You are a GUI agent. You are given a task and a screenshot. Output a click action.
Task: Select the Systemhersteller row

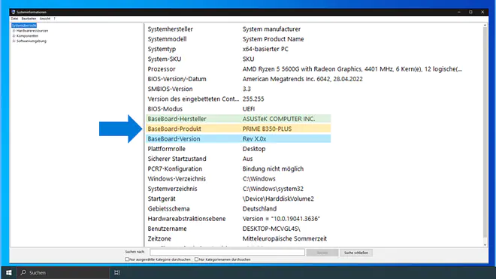314,29
